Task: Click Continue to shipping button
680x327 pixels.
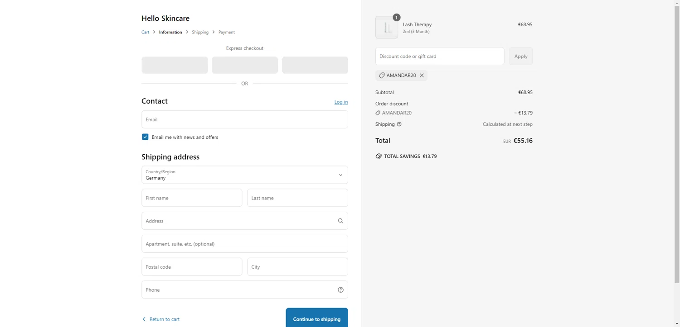Action: click(x=317, y=318)
